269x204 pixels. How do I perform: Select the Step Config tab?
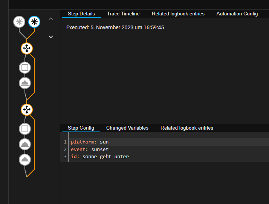coord(81,128)
